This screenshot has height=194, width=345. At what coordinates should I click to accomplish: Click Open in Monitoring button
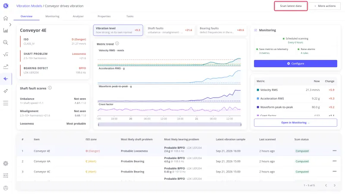(295, 122)
